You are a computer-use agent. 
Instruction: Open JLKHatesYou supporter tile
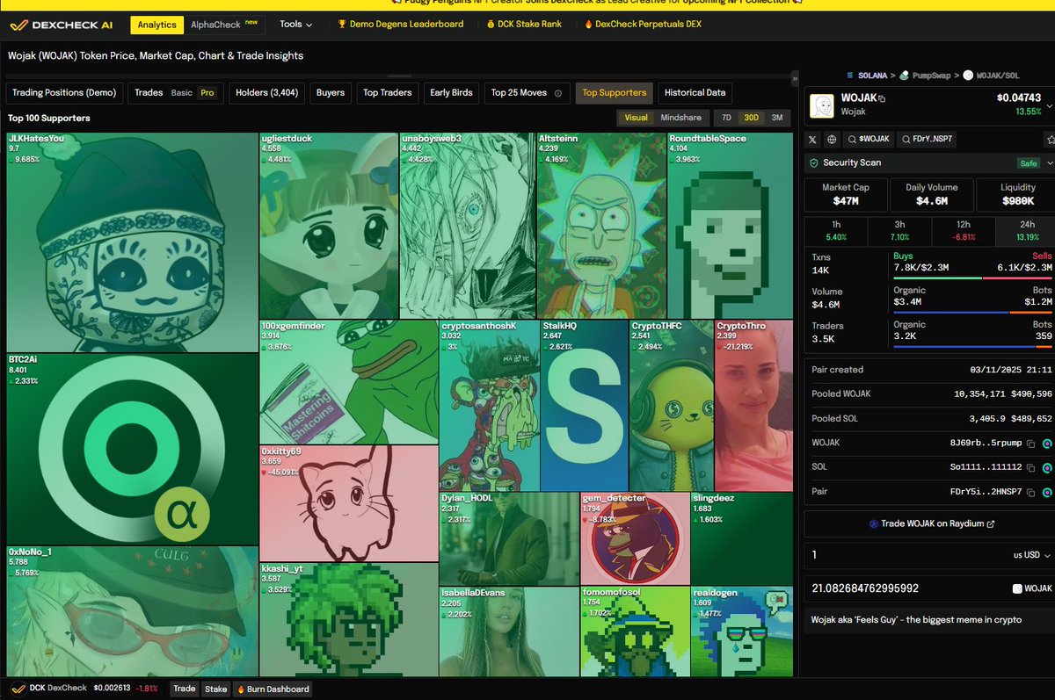tap(133, 242)
